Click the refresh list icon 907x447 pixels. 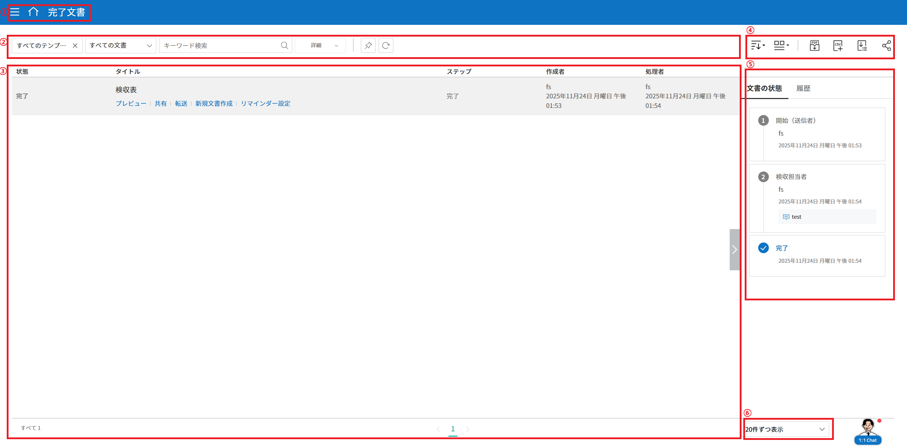(386, 45)
